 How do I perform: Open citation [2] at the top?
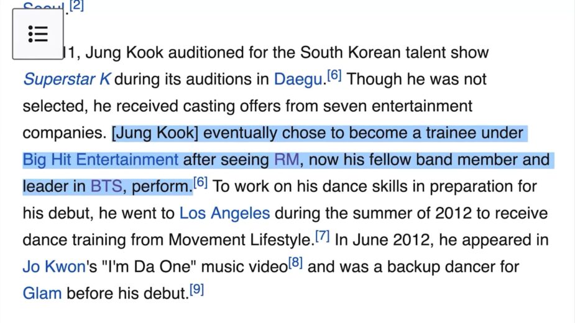point(76,6)
